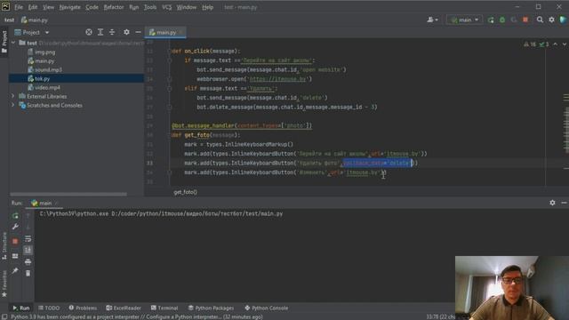The image size is (569, 320).
Task: Open the Run menu
Action: [133, 7]
